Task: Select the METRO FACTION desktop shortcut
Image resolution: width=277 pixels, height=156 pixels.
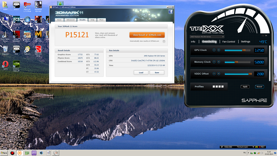Action: pyautogui.click(x=38, y=36)
